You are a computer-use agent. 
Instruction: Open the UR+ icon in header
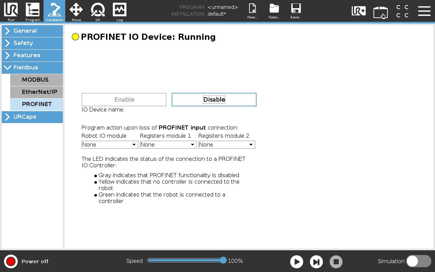tap(359, 11)
